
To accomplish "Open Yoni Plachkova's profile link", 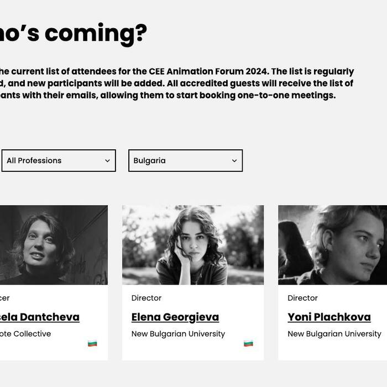I will click(329, 317).
